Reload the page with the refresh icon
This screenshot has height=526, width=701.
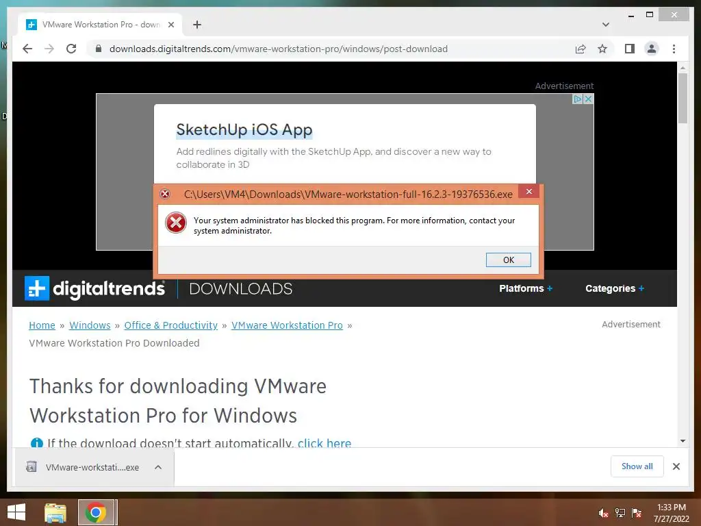(x=71, y=49)
